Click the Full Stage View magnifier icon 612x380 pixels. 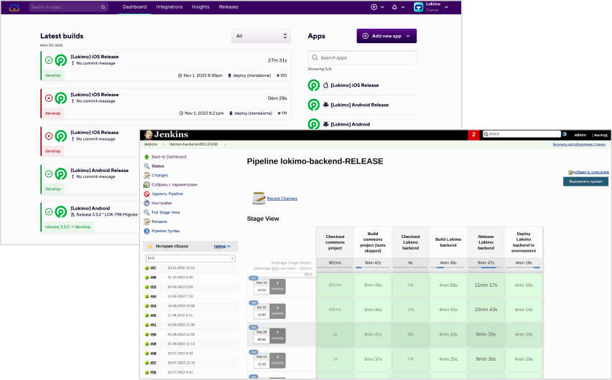coord(147,212)
